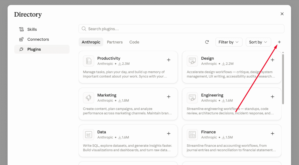Screen dimensions: 299x165
Task: Close the Directory dialog
Action: 282,14
